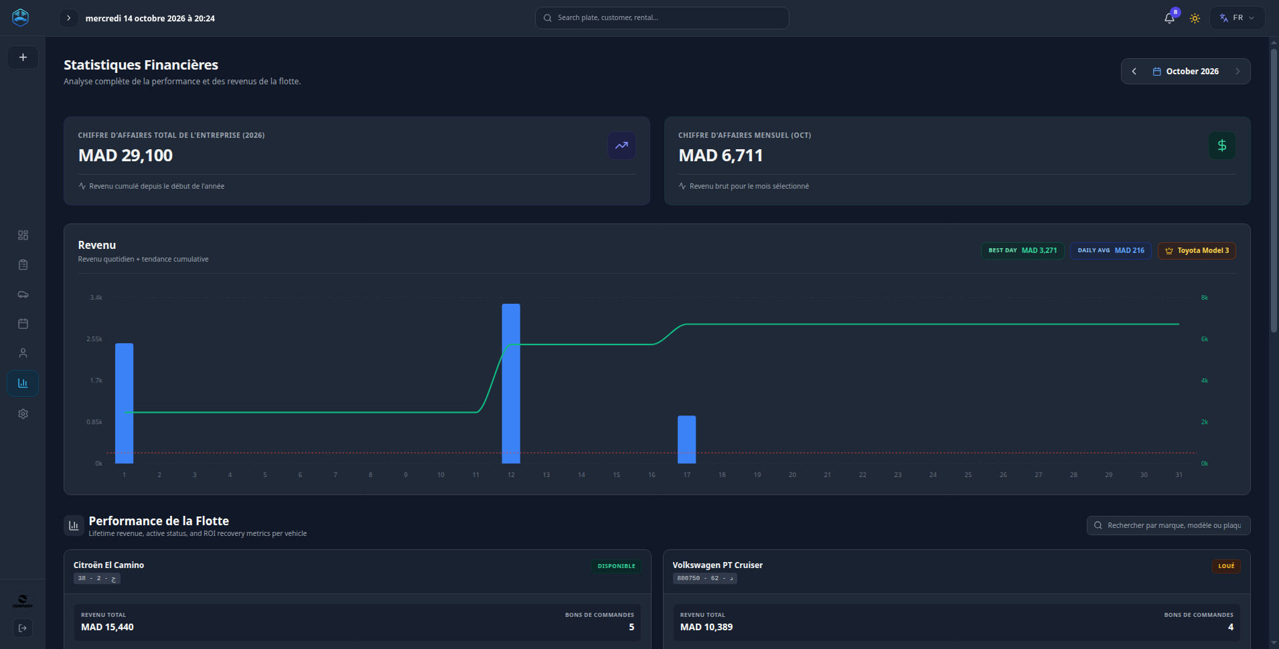Click the logout icon at sidebar bottom
1279x649 pixels.
pos(23,628)
